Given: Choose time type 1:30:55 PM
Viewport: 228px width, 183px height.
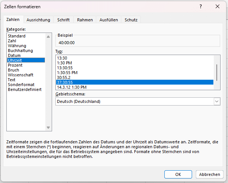Looking at the screenshot, I should point(135,73).
